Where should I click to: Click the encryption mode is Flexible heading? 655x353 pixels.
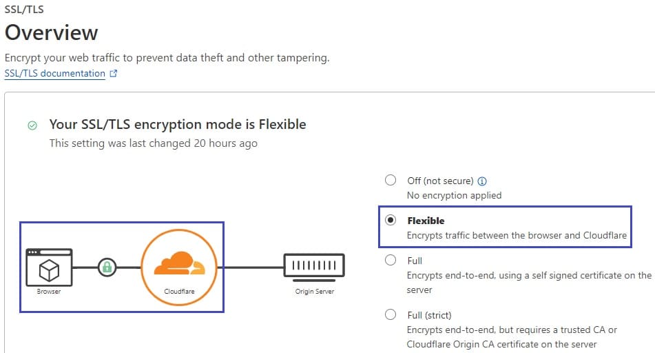tap(178, 124)
